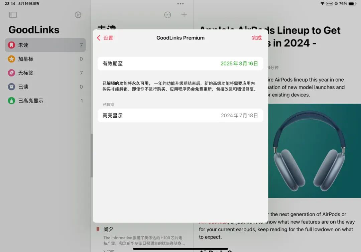This screenshot has width=361, height=252.
Task: Click the 已高亮显示 count 1
Action: (x=82, y=101)
